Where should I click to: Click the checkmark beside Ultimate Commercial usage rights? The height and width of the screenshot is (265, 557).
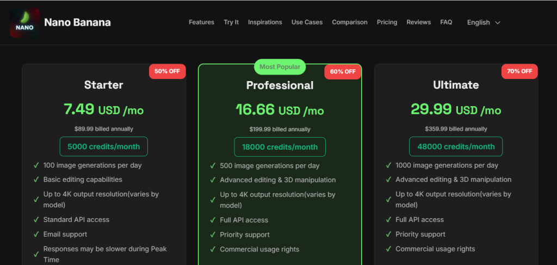(x=388, y=249)
